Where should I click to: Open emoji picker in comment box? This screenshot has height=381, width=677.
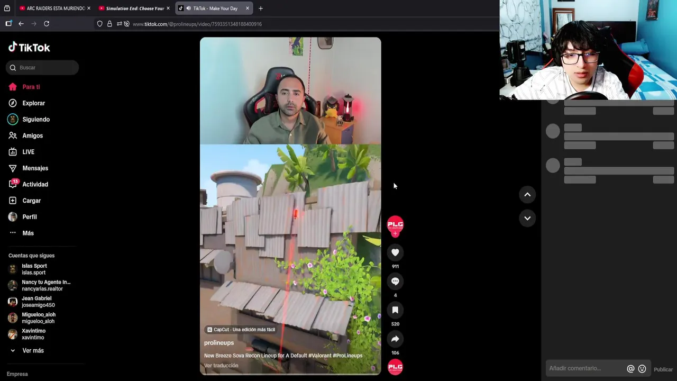tap(642, 369)
